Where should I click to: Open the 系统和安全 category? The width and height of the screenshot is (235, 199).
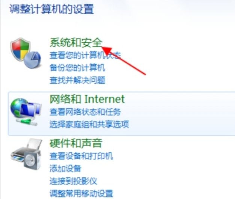(x=76, y=43)
